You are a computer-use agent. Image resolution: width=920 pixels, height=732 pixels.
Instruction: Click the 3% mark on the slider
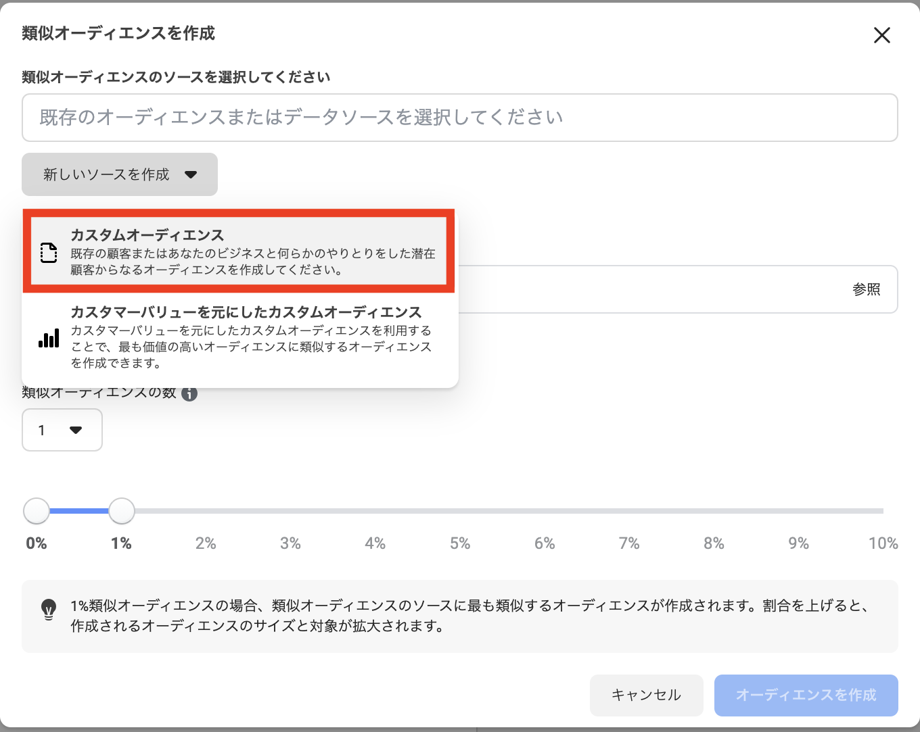(290, 543)
